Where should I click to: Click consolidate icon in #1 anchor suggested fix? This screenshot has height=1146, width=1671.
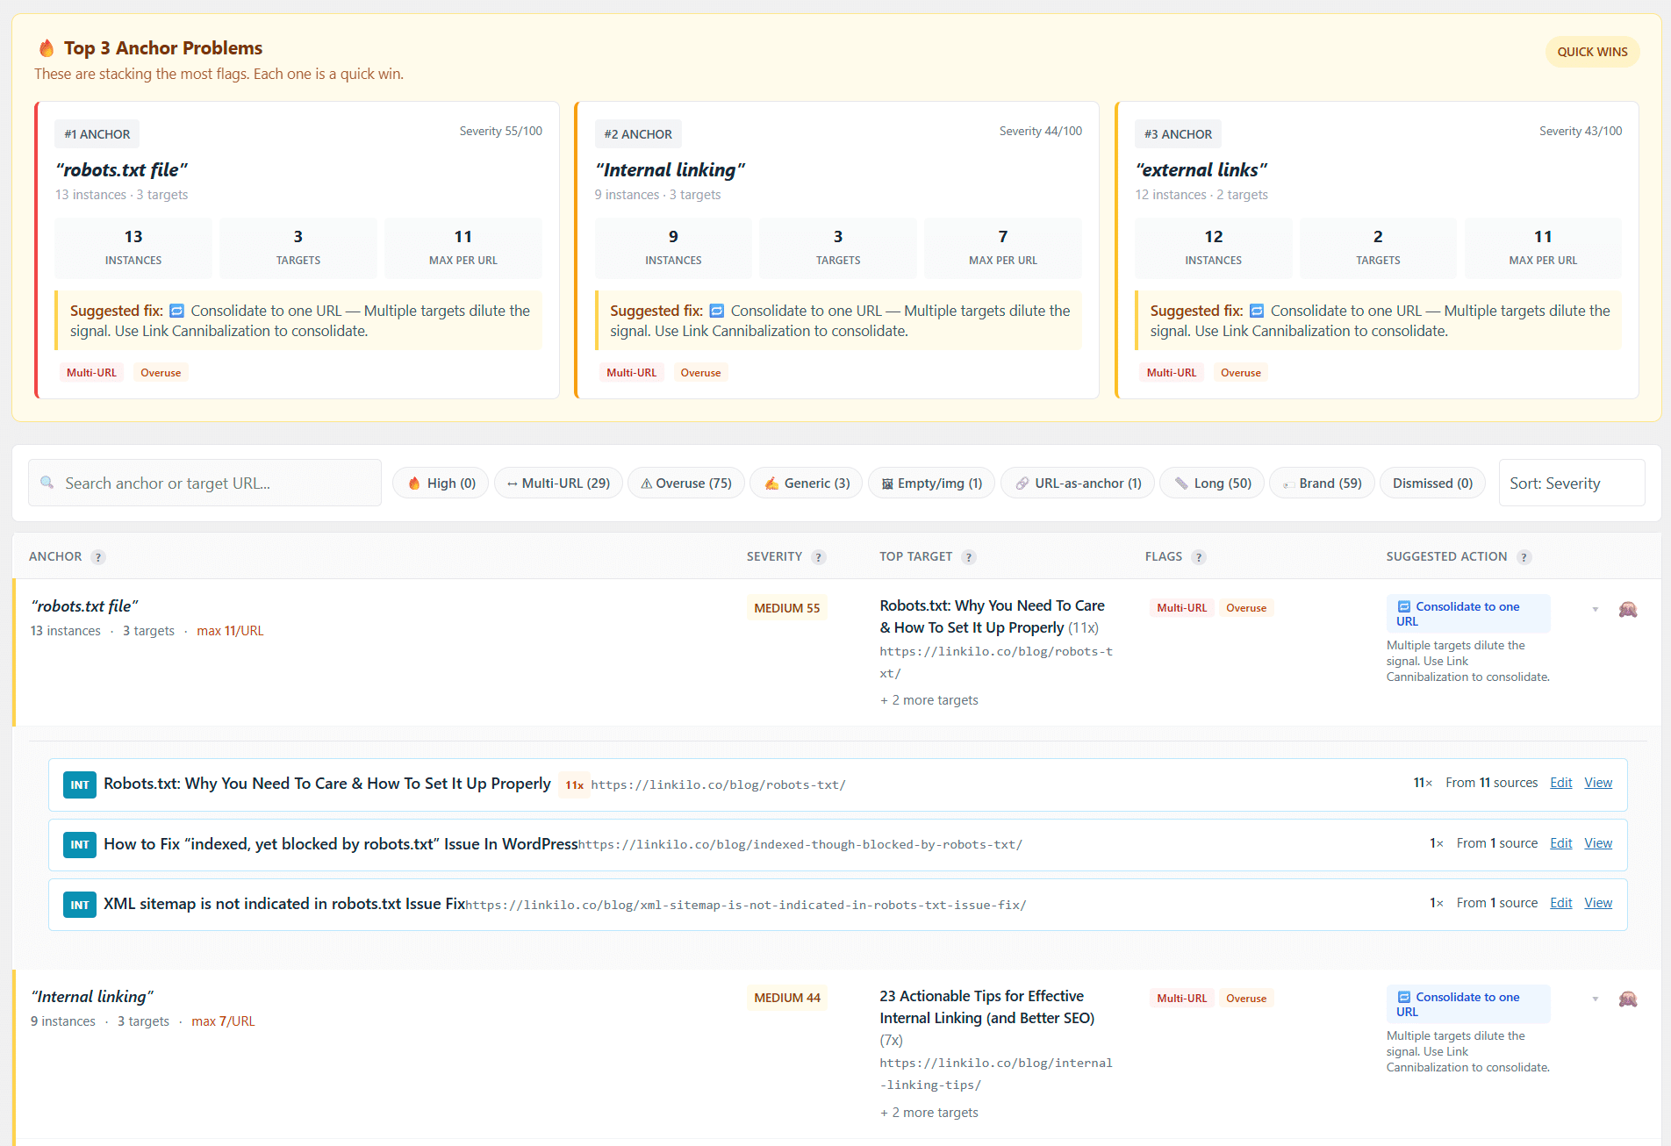pos(176,311)
